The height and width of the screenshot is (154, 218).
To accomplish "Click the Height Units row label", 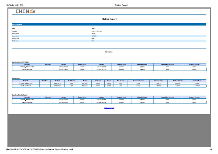I will tap(14, 41).
